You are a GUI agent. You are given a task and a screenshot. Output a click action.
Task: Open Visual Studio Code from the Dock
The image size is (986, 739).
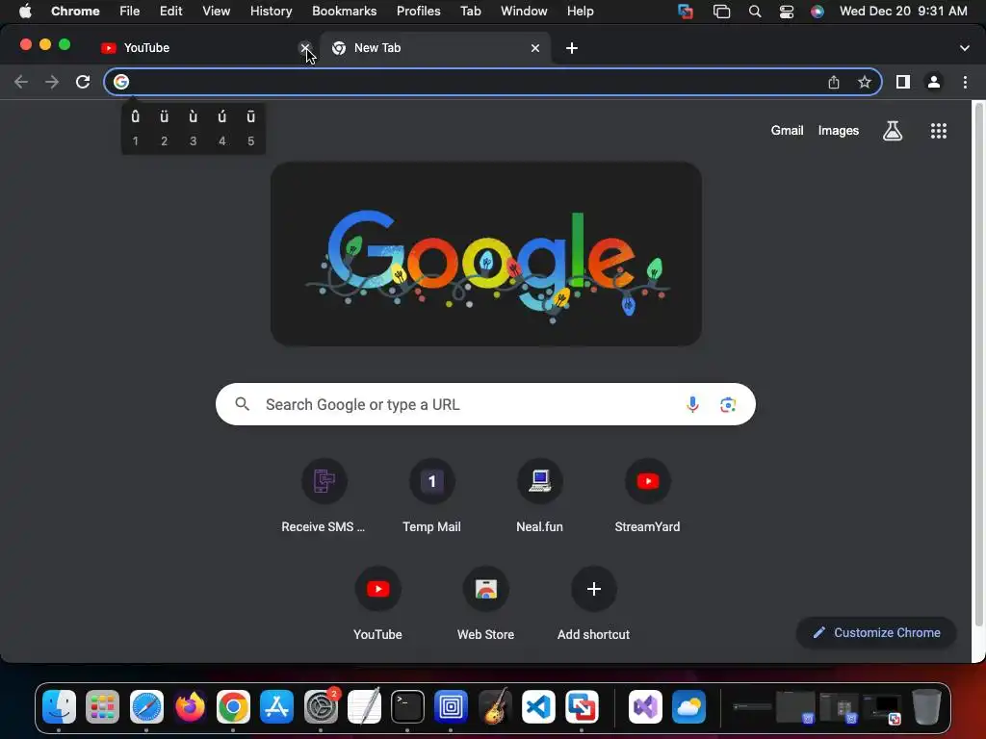coord(538,707)
